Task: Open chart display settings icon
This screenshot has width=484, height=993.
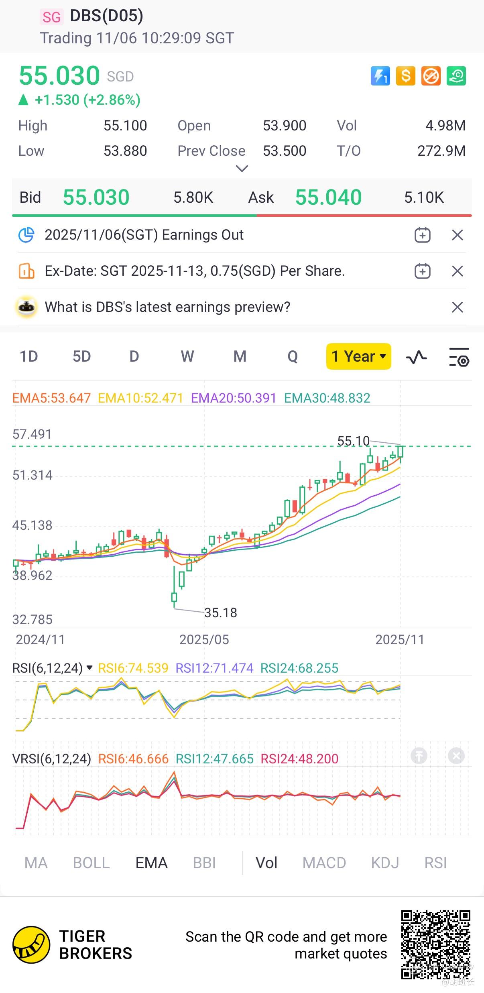Action: [x=459, y=357]
